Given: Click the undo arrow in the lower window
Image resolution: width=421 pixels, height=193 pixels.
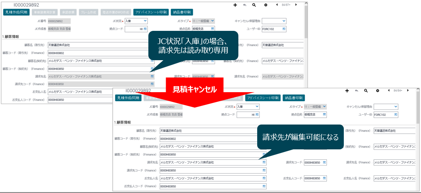Looking at the screenshot, I should click(x=356, y=91).
